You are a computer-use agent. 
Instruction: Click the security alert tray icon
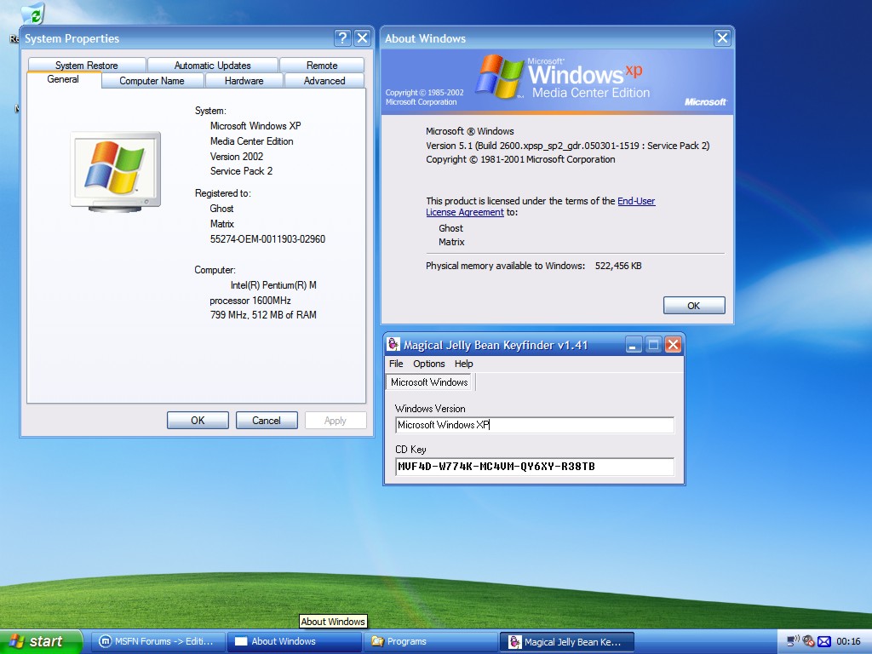(809, 641)
